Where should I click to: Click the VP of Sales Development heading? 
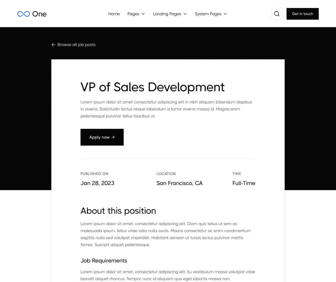pos(153,87)
